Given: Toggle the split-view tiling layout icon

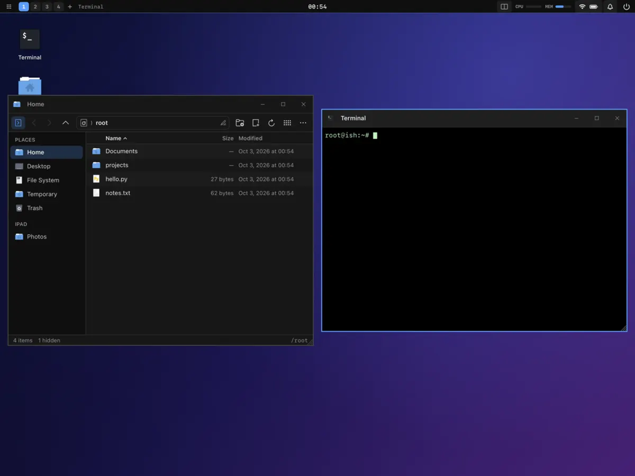Looking at the screenshot, I should tap(504, 6).
